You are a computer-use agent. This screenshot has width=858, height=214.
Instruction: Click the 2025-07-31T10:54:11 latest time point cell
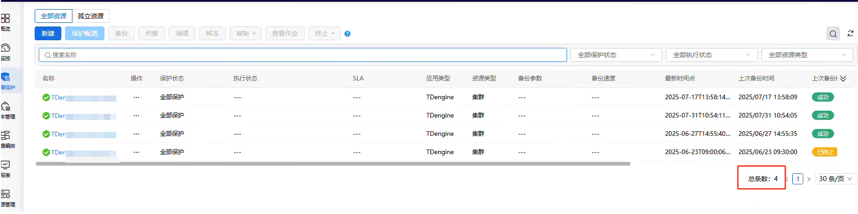click(698, 115)
